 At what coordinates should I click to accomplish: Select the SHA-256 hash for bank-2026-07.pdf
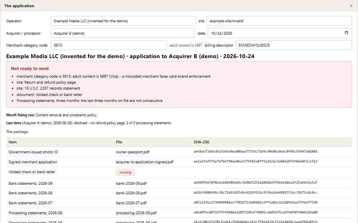point(255,202)
